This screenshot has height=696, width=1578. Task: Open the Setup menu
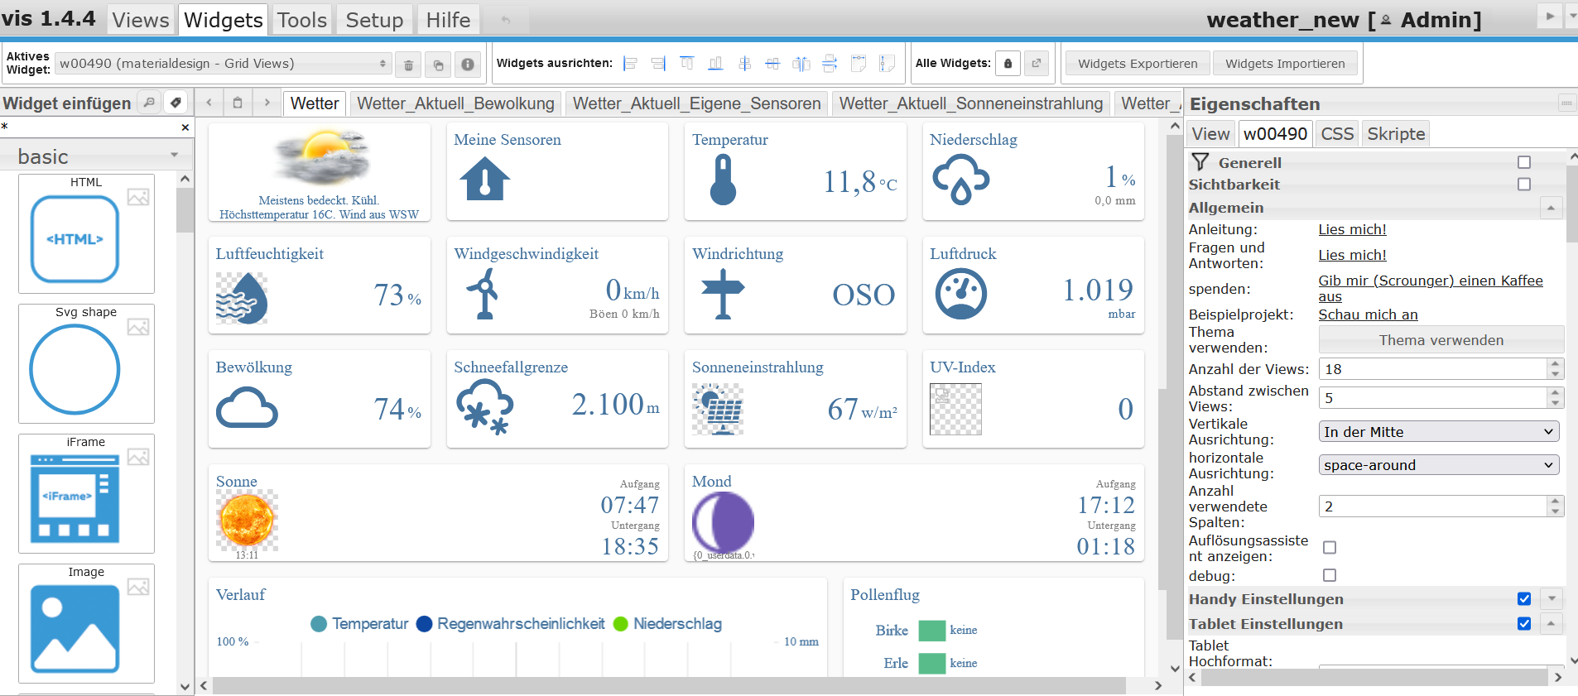click(374, 20)
